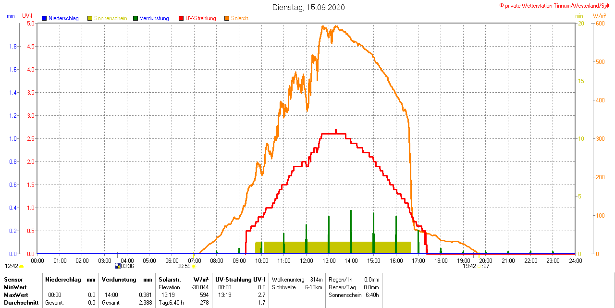Image resolution: width=615 pixels, height=308 pixels.
Task: Click the sunset icon beside 19:42
Action: pyautogui.click(x=479, y=266)
